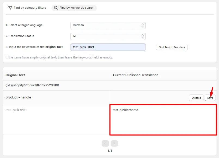Click the funnel filter icon
The width and height of the screenshot is (219, 158).
tap(10, 8)
